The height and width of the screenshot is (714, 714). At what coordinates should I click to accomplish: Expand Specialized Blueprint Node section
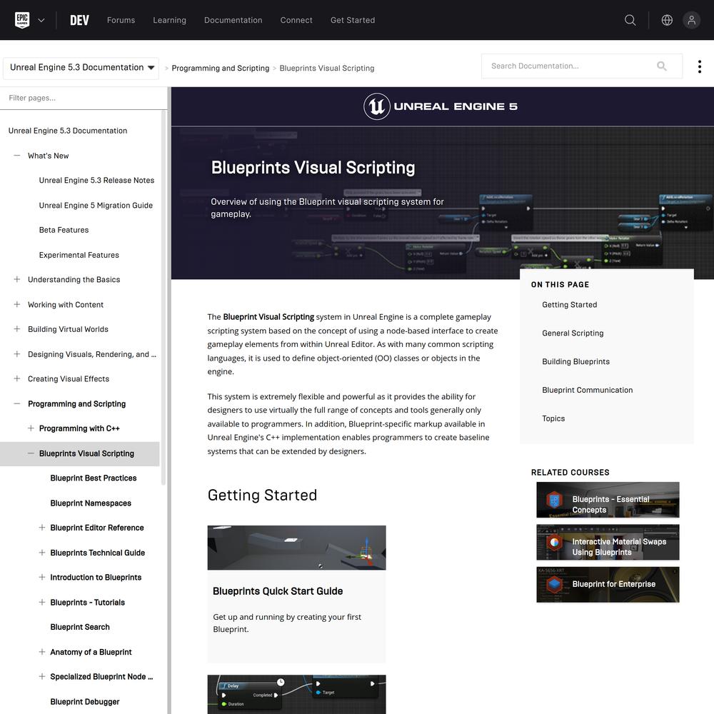tap(42, 676)
